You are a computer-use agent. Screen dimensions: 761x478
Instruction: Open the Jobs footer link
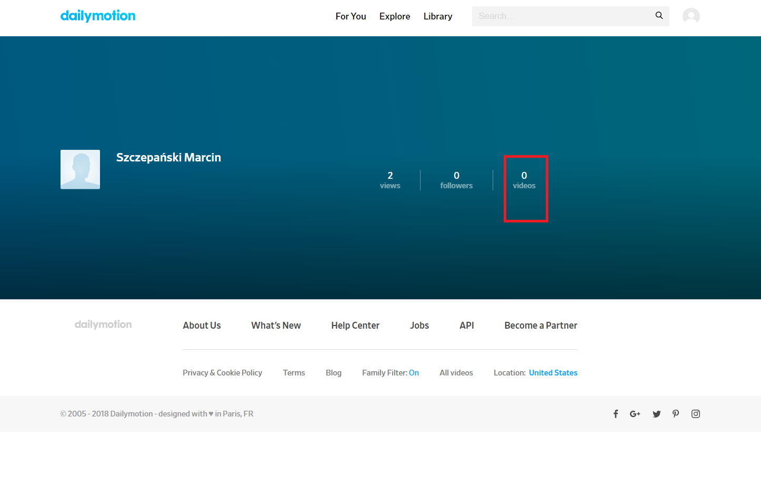[419, 326]
